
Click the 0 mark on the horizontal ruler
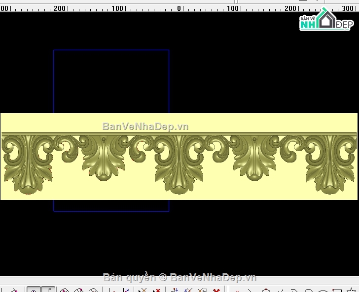pos(179,8)
